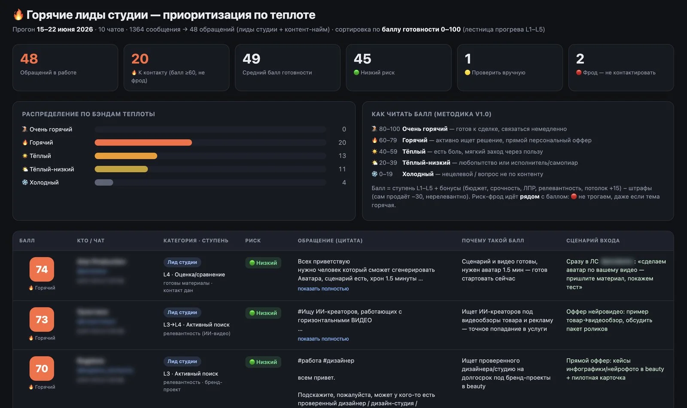This screenshot has width=687, height=408.
Task: Open the score 73 badge
Action: (42, 320)
